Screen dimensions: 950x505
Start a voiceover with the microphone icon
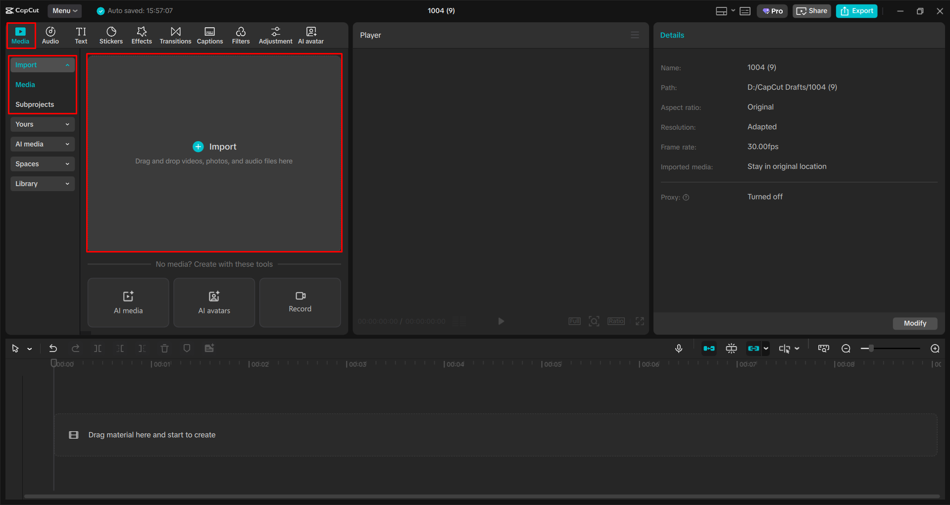point(679,348)
